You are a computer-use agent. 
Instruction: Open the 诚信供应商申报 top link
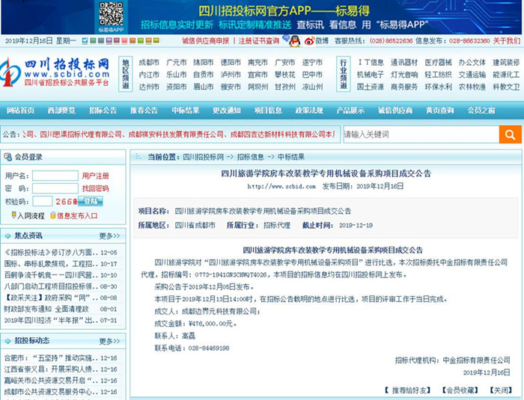tap(206, 41)
